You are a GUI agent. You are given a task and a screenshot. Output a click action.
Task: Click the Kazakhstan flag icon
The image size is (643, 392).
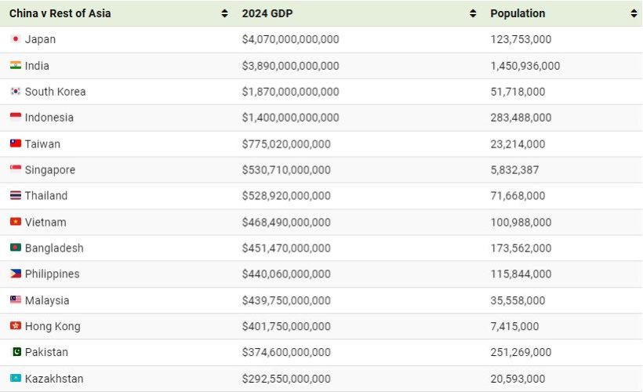coord(15,379)
